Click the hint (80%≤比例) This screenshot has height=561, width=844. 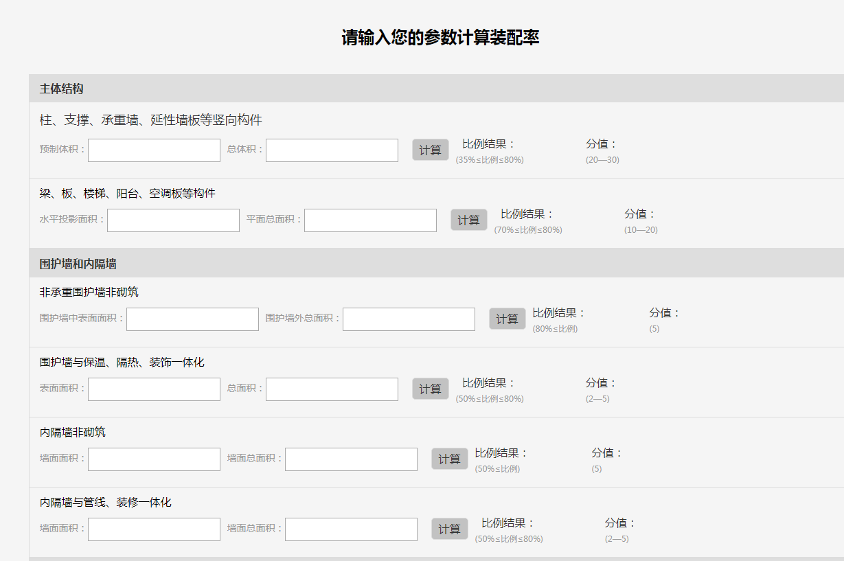tap(555, 329)
